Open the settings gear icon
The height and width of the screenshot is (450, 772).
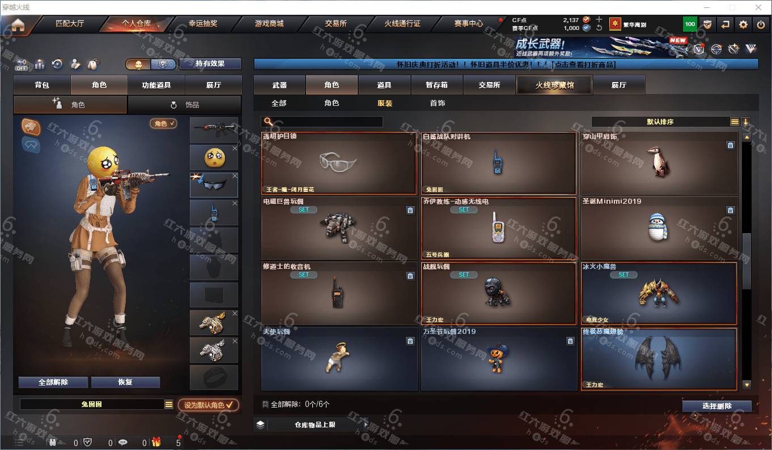pos(743,24)
